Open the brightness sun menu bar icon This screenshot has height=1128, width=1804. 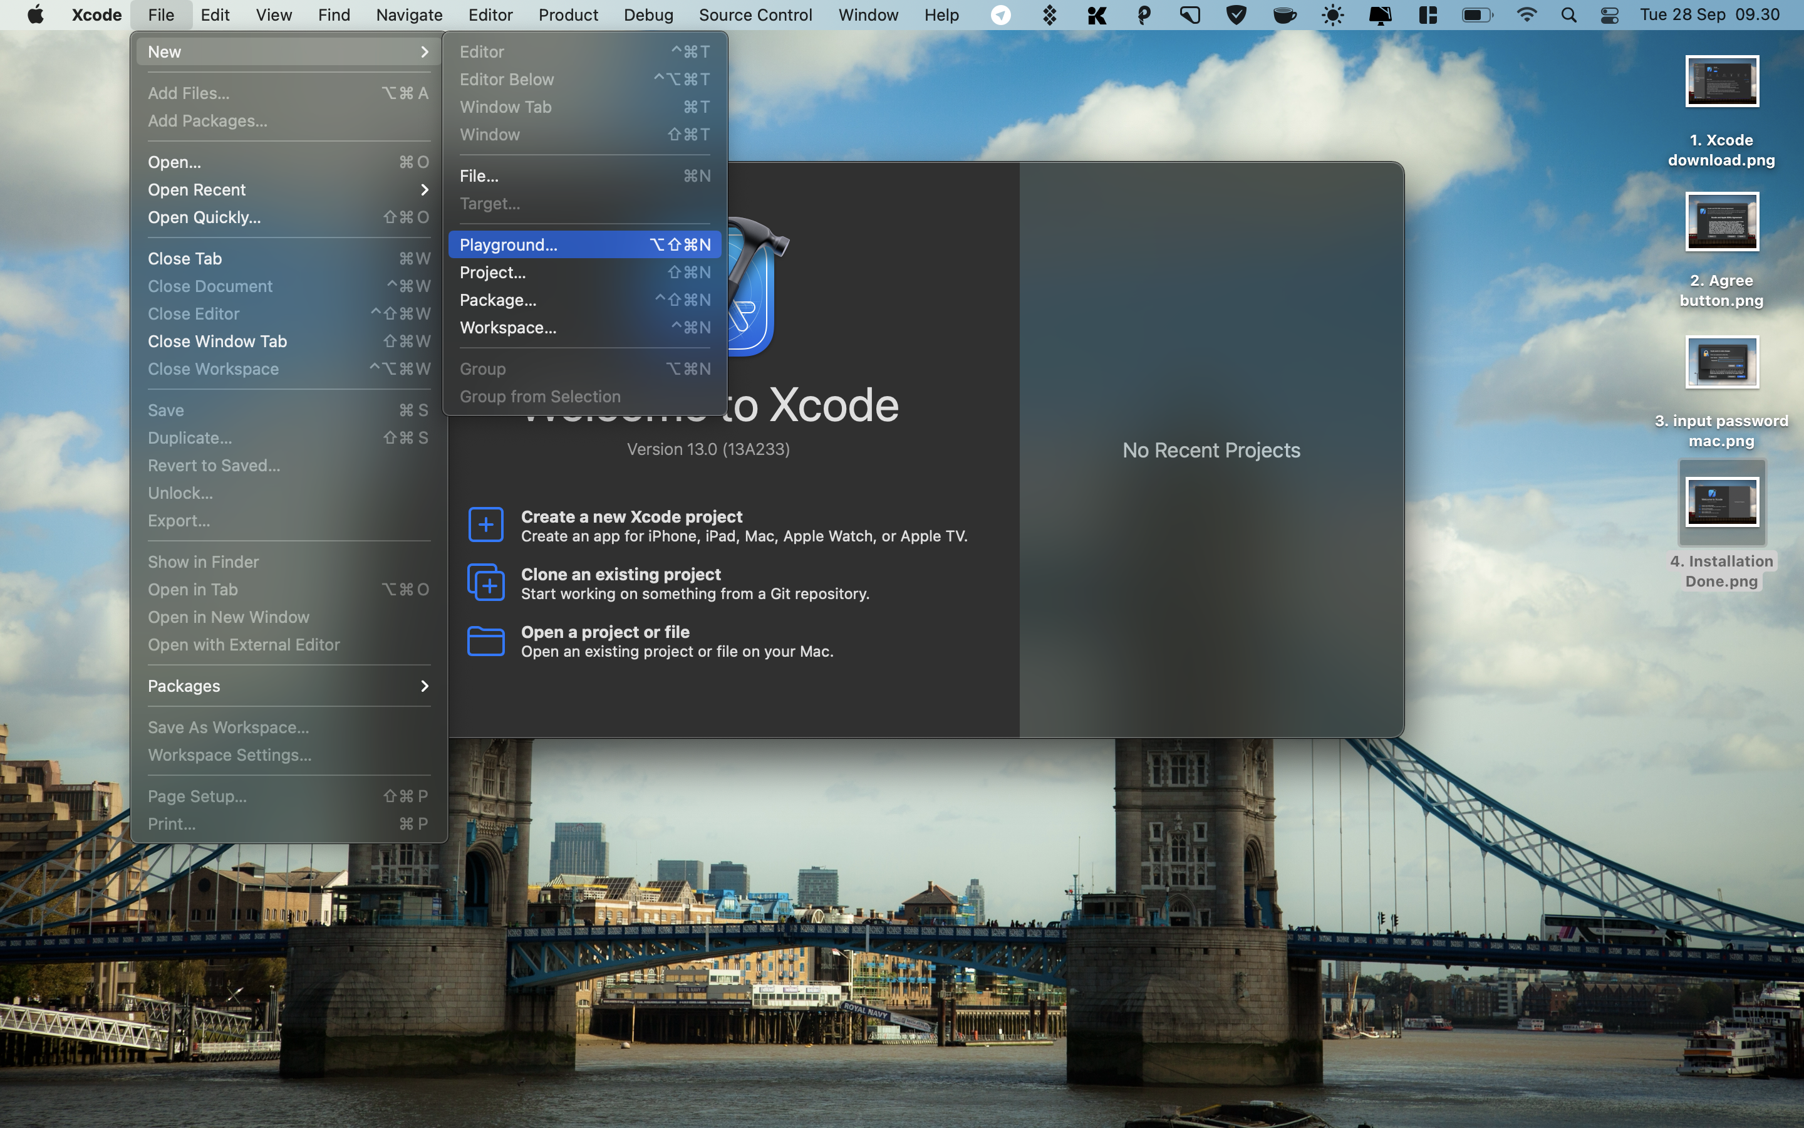(1332, 15)
